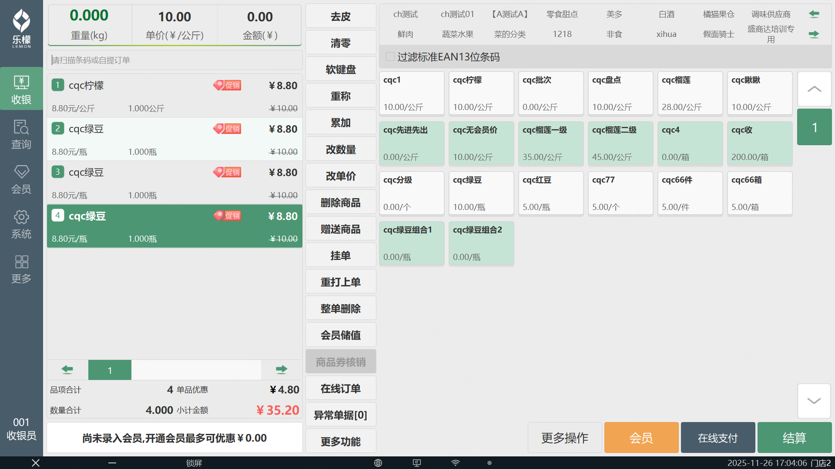Click the 重称 reweigh button

coord(341,96)
